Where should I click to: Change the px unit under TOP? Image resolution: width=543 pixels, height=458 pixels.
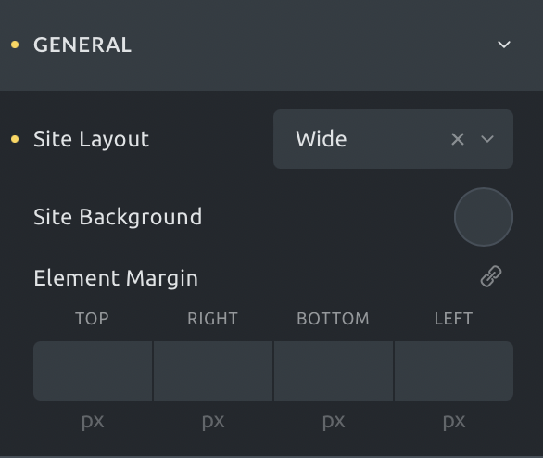point(93,422)
